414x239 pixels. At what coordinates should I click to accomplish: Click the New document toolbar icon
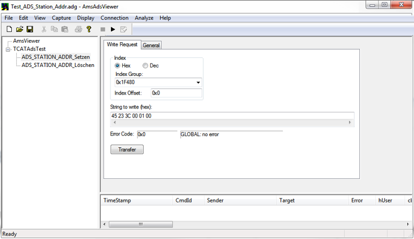click(x=9, y=29)
